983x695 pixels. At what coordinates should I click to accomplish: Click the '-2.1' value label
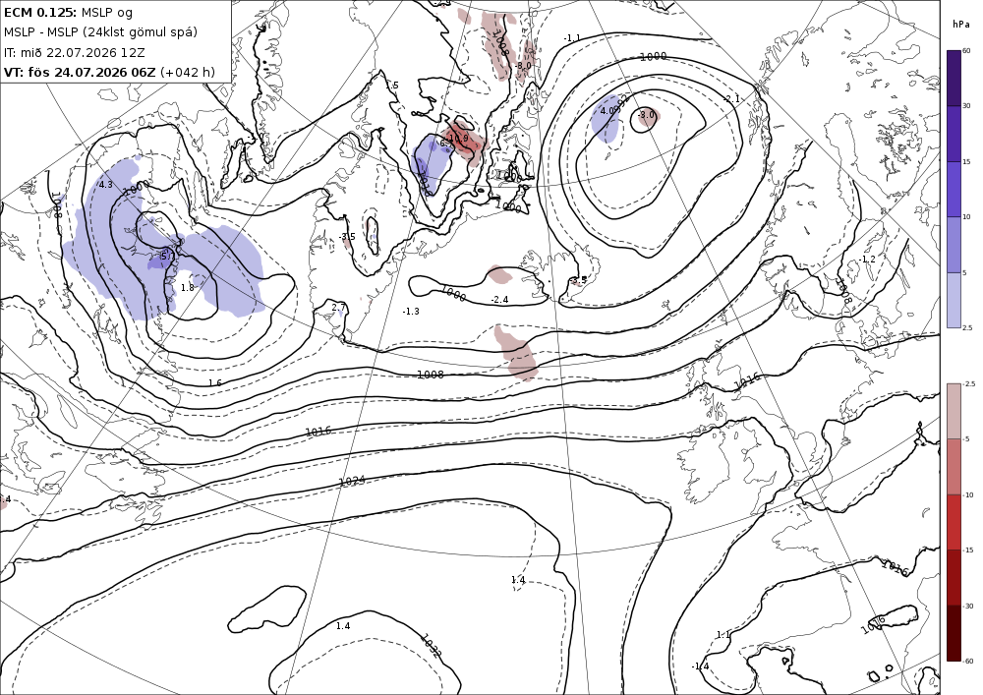[x=731, y=99]
